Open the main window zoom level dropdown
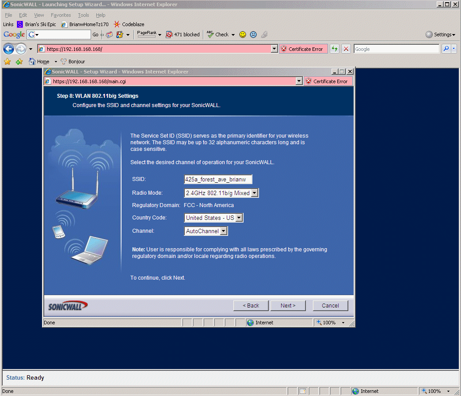The height and width of the screenshot is (396, 461). 448,391
